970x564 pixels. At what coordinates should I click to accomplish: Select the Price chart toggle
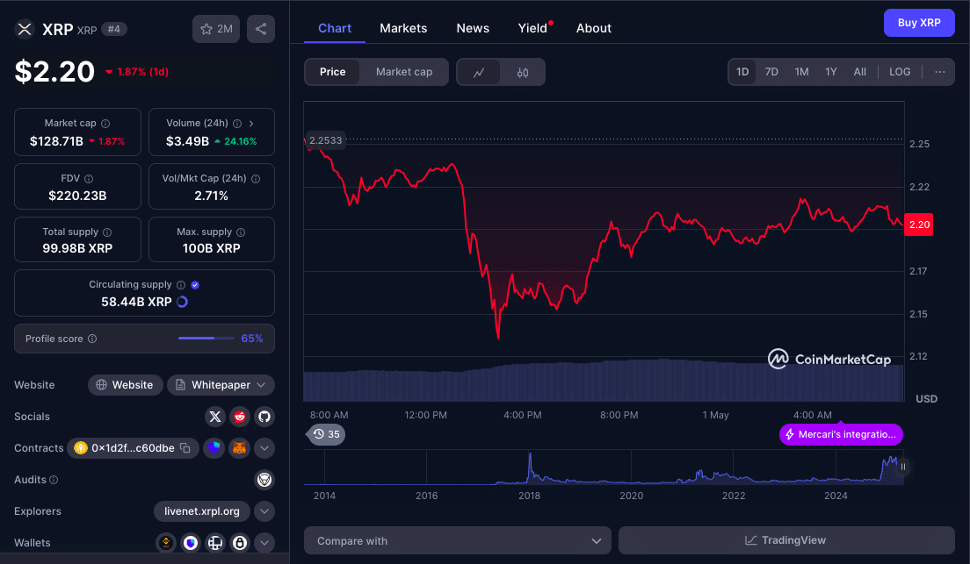click(x=332, y=72)
